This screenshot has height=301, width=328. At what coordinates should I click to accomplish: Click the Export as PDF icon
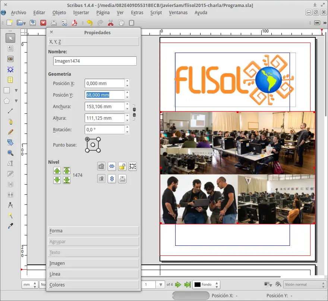[x=75, y=23]
